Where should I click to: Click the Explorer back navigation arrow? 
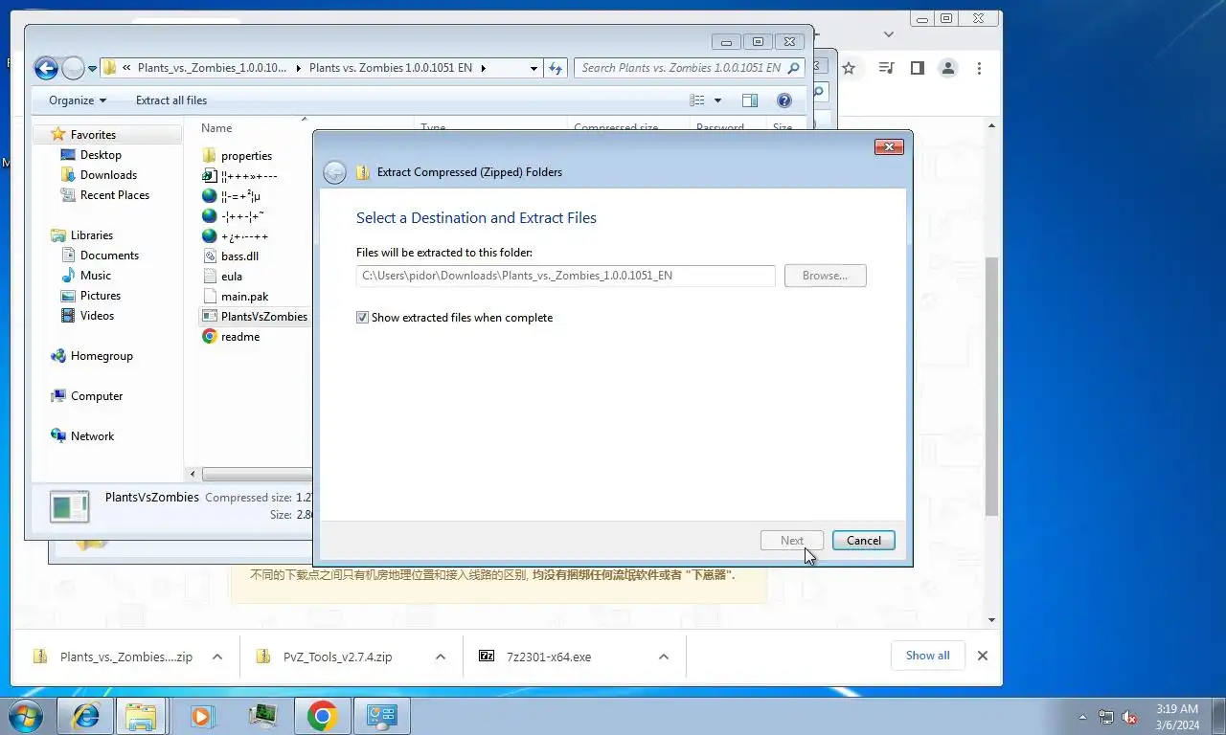click(46, 68)
